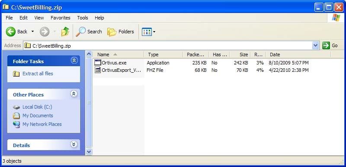Image resolution: width=346 pixels, height=167 pixels.
Task: Sort by the Ratio column header
Action: [x=258, y=55]
